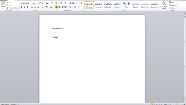Toggle italic formatting
This screenshot has width=186, height=105.
pos(24,7)
